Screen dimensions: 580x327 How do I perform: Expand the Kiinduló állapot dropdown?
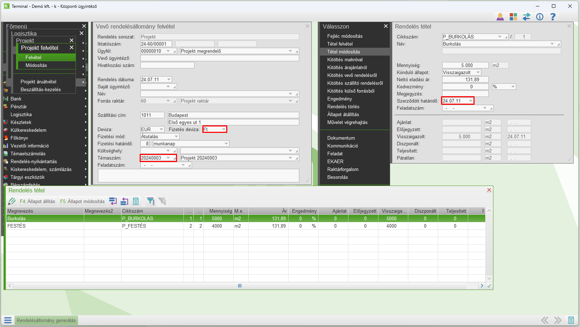click(x=478, y=72)
